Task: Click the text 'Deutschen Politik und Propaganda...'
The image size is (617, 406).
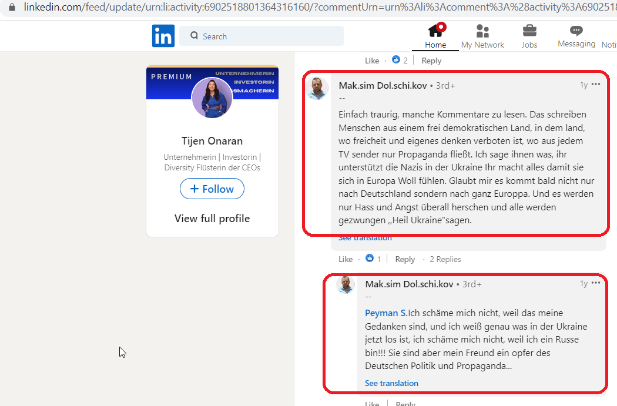Action: 438,366
